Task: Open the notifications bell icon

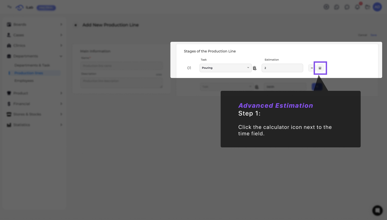Action: click(357, 7)
